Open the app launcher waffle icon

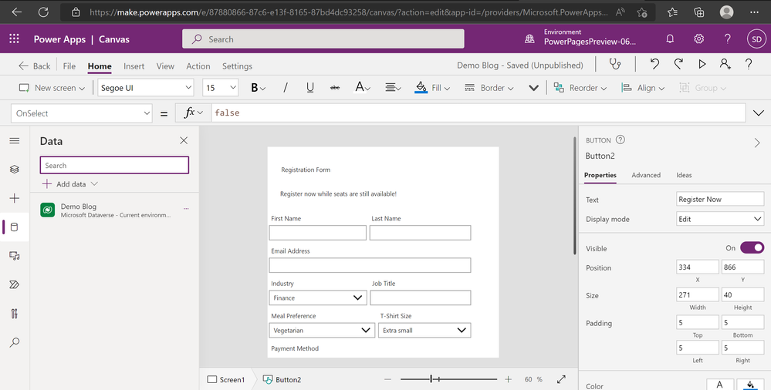point(14,39)
